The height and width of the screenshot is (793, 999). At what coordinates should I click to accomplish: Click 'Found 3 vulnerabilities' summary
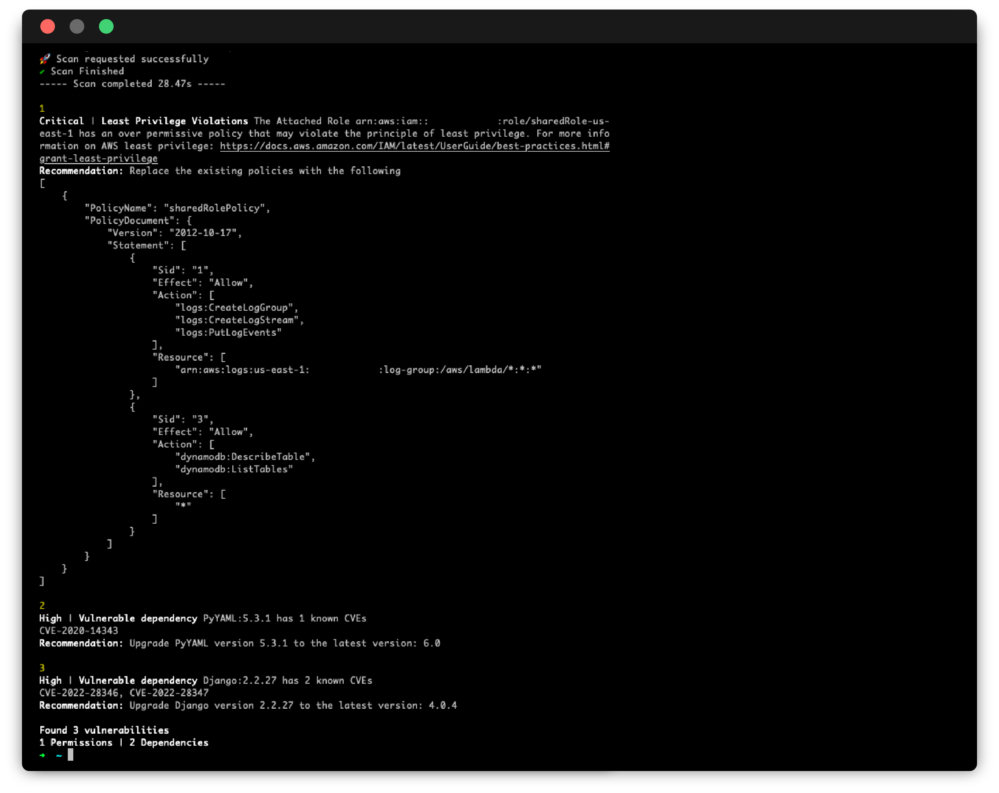[104, 730]
